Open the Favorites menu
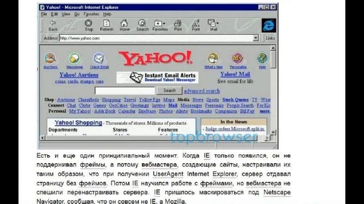Screen dimensions: 364x204 tap(91, 14)
